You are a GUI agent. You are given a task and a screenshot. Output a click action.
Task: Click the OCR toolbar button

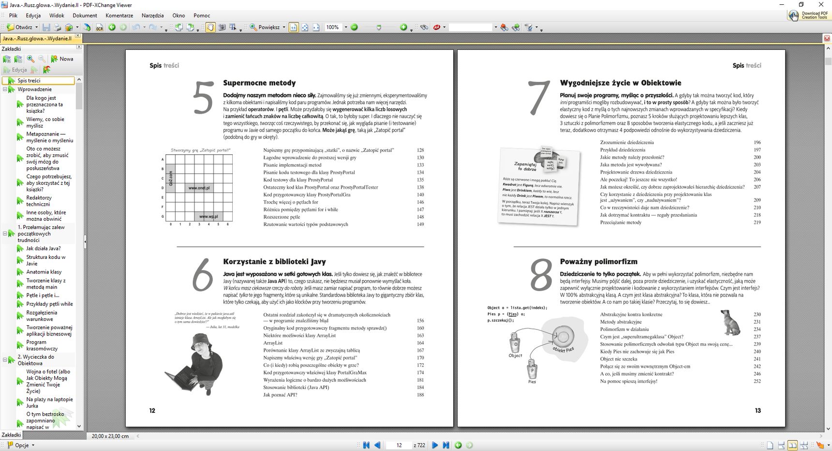point(100,28)
